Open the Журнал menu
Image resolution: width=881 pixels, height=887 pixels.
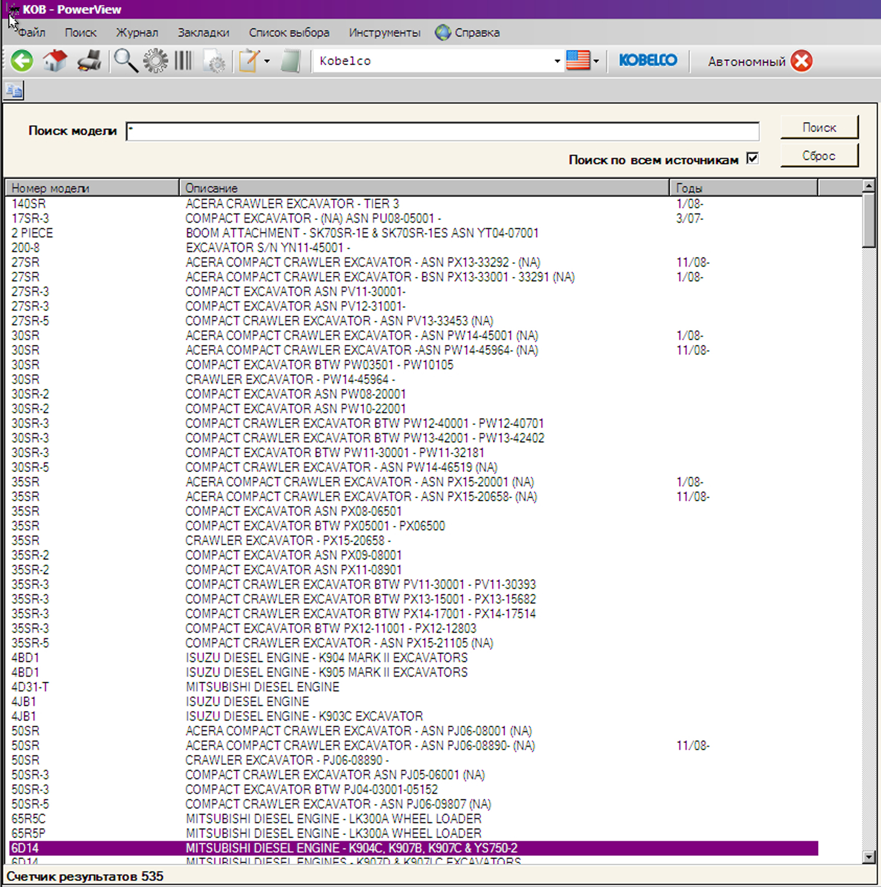click(x=137, y=33)
